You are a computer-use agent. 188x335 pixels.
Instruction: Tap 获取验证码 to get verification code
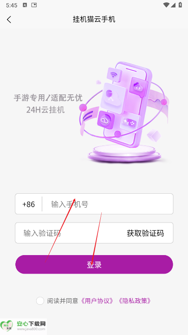coord(145,233)
